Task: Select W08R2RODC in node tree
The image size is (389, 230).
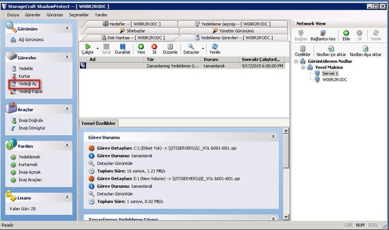Action: 334,80
